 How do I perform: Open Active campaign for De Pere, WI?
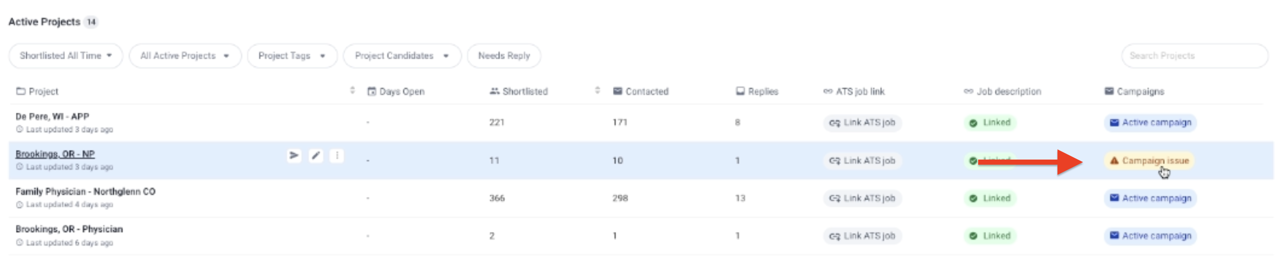[1150, 123]
